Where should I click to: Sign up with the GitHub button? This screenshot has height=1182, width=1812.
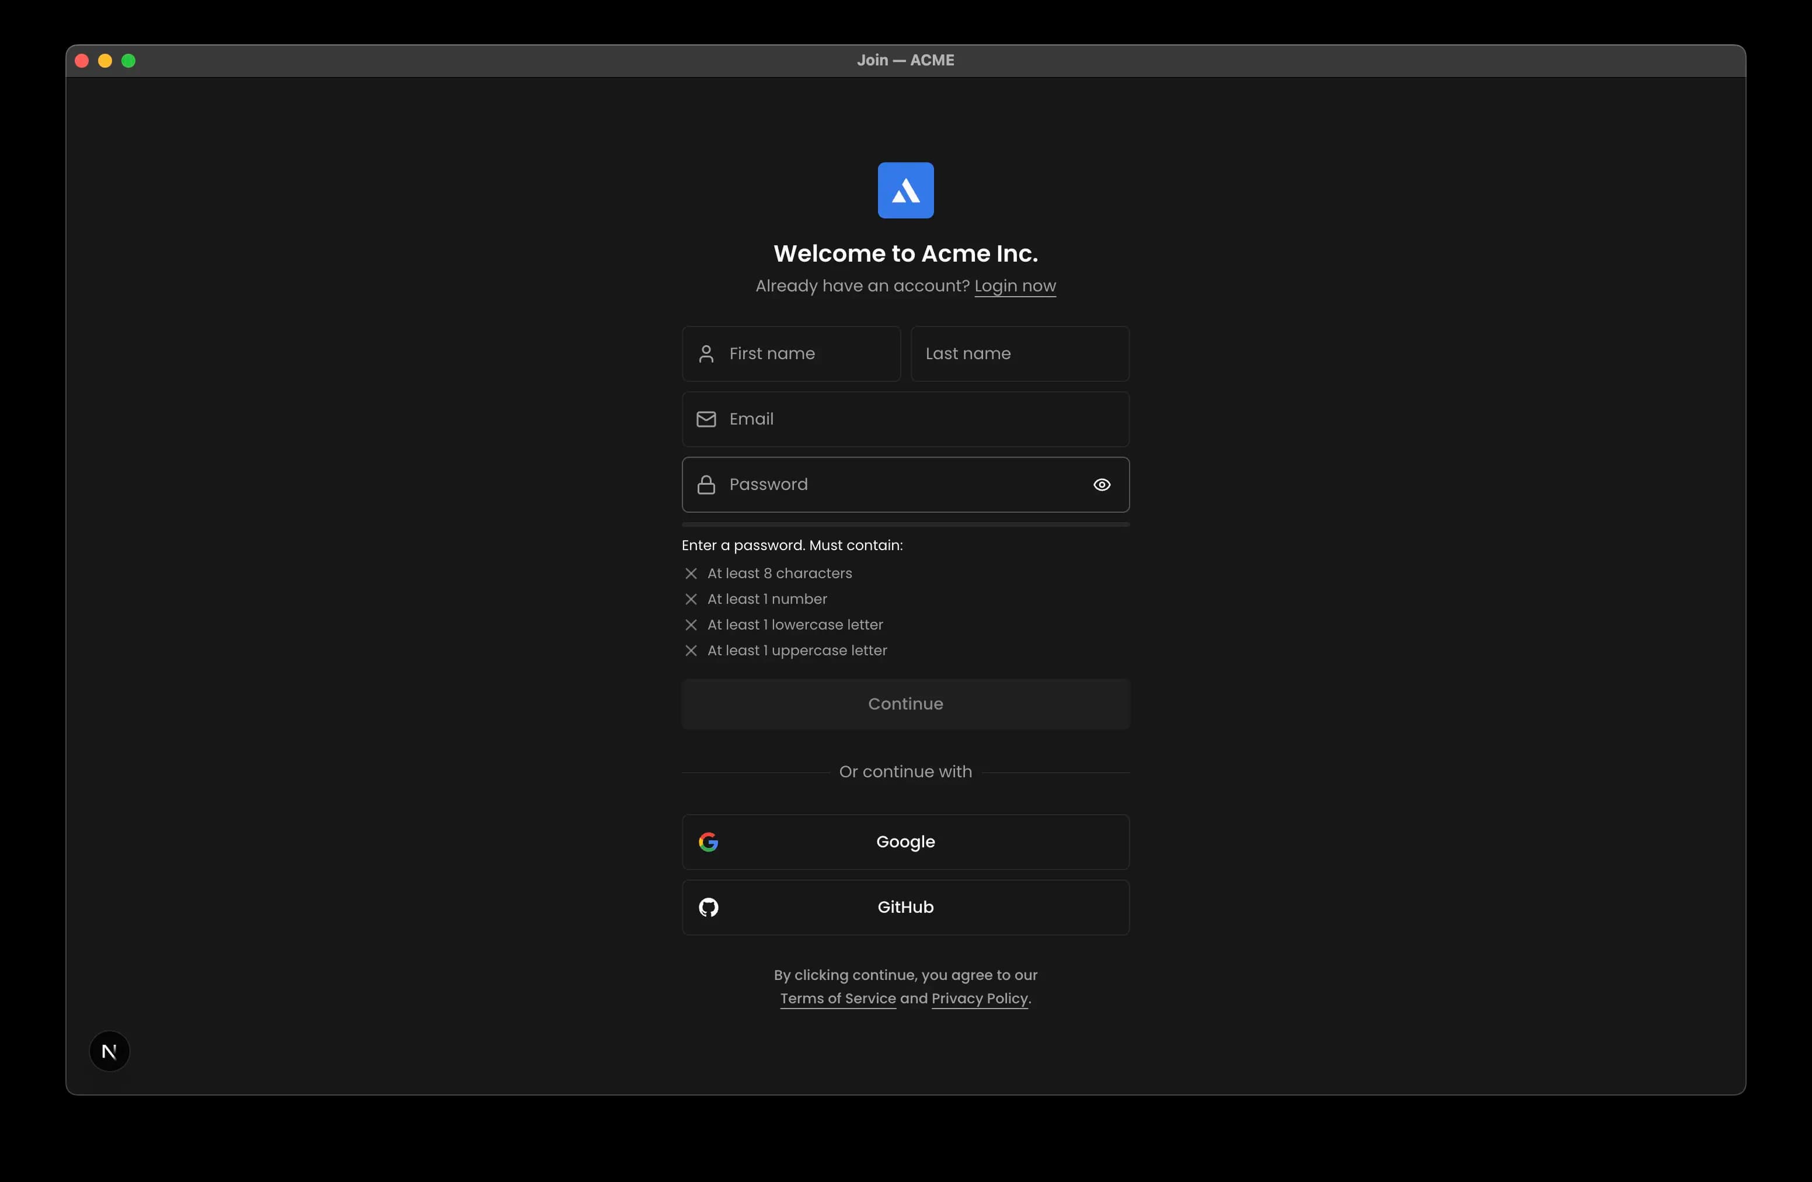(x=905, y=908)
